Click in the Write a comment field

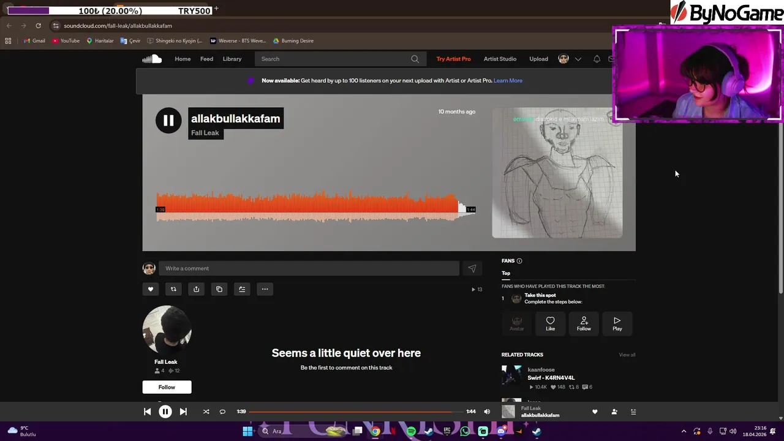pyautogui.click(x=309, y=268)
